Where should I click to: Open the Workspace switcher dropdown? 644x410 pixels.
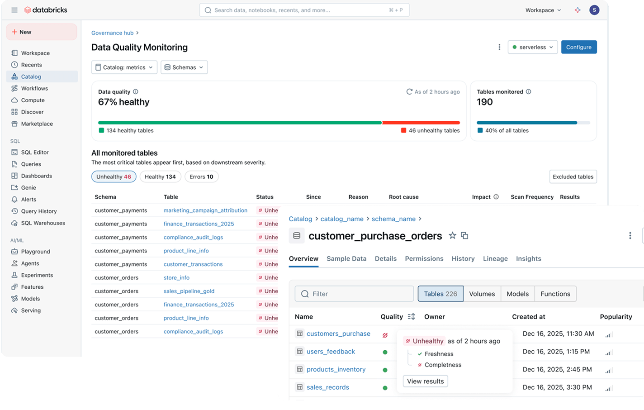[x=543, y=10]
